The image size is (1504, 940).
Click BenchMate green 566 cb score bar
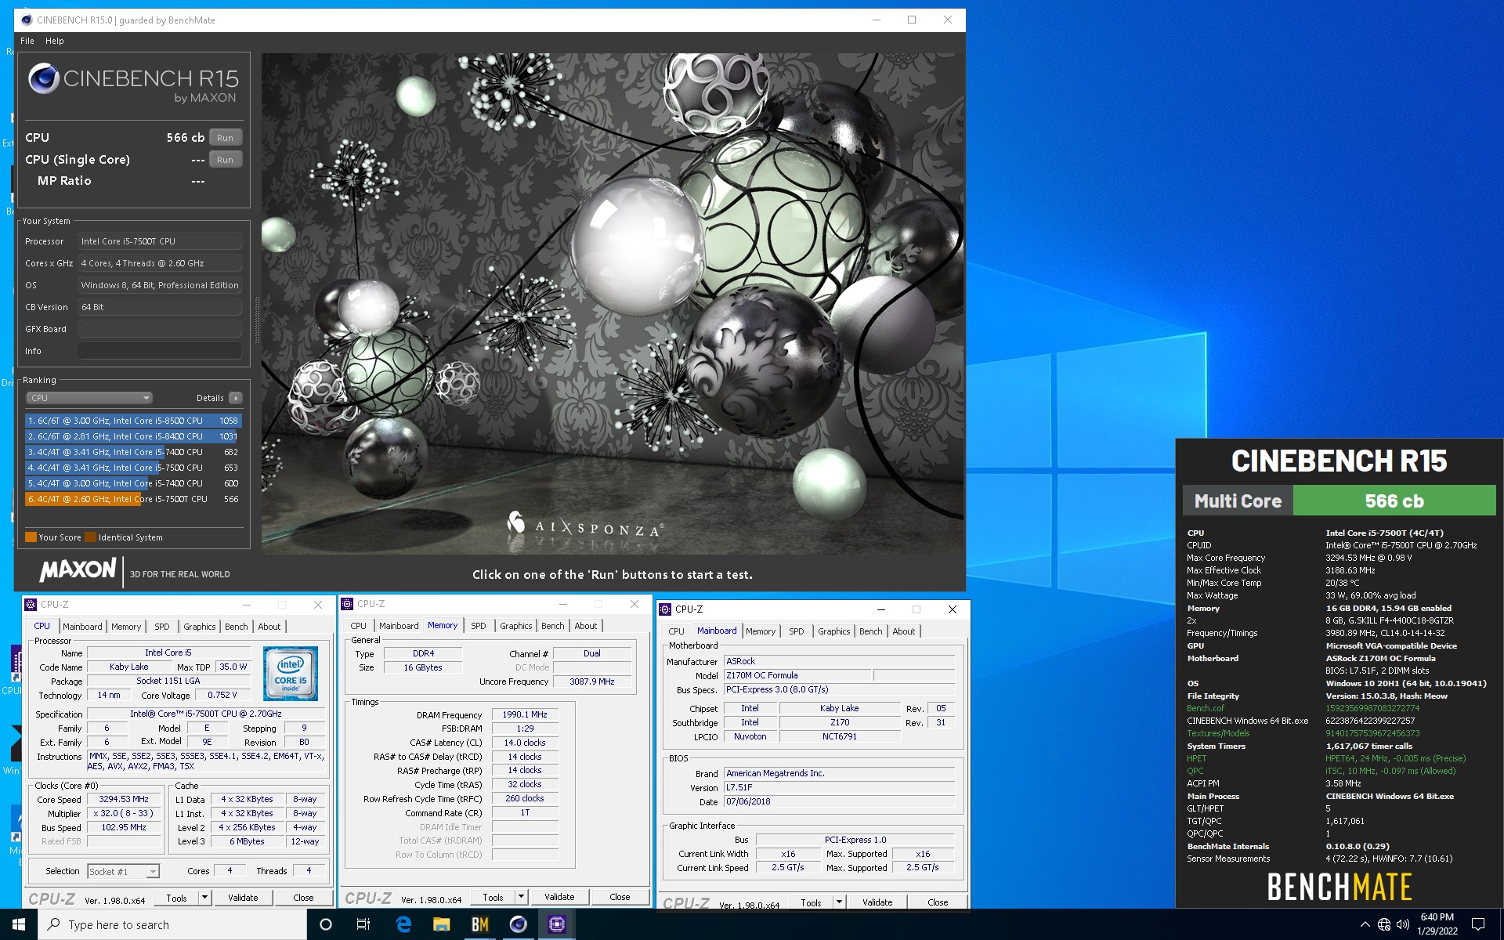1394,501
